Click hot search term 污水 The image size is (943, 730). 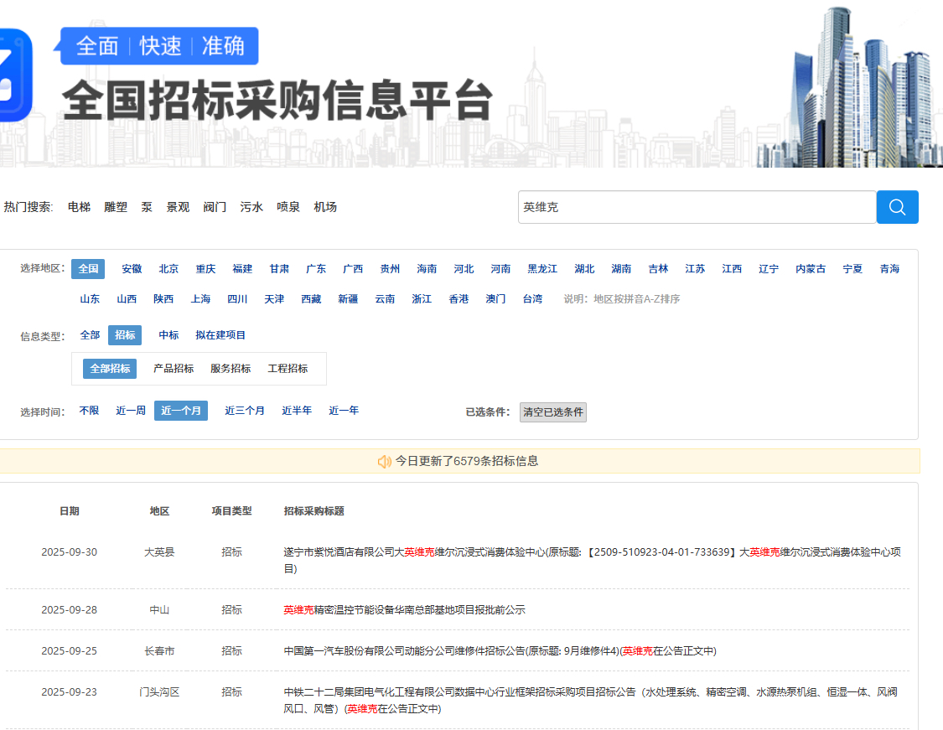[x=251, y=207]
